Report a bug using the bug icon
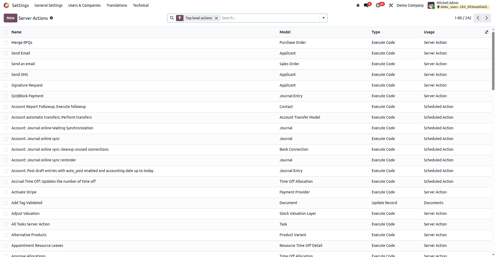 (x=358, y=5)
